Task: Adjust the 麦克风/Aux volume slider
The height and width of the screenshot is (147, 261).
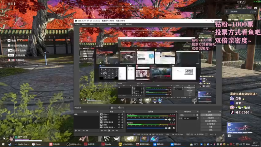Action: point(147,120)
